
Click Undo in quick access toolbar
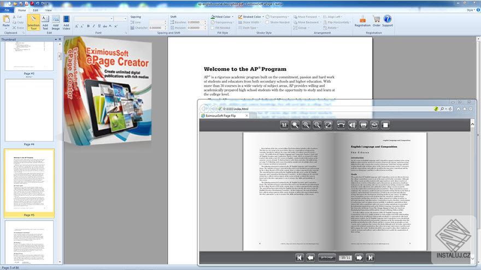37,4
